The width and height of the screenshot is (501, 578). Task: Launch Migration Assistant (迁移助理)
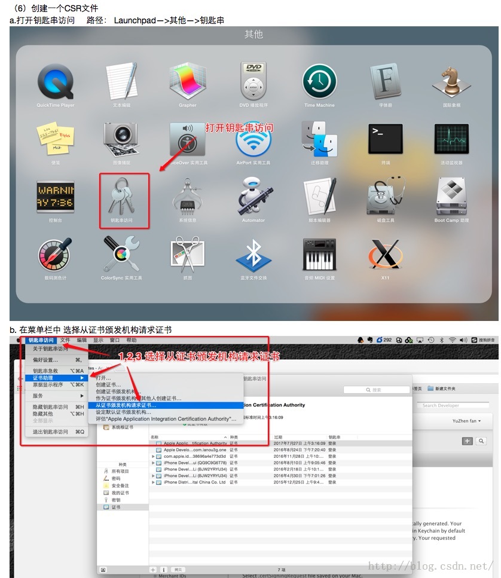pos(319,139)
